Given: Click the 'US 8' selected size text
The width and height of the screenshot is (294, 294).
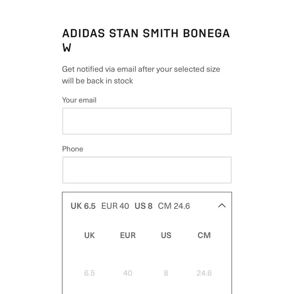Looking at the screenshot, I should 144,206.
